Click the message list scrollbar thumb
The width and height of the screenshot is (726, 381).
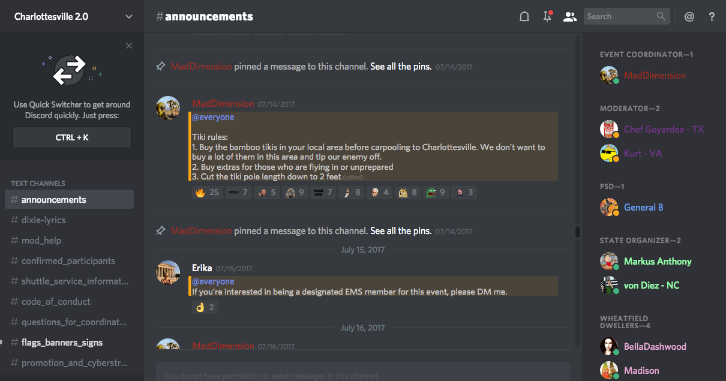pos(578,232)
